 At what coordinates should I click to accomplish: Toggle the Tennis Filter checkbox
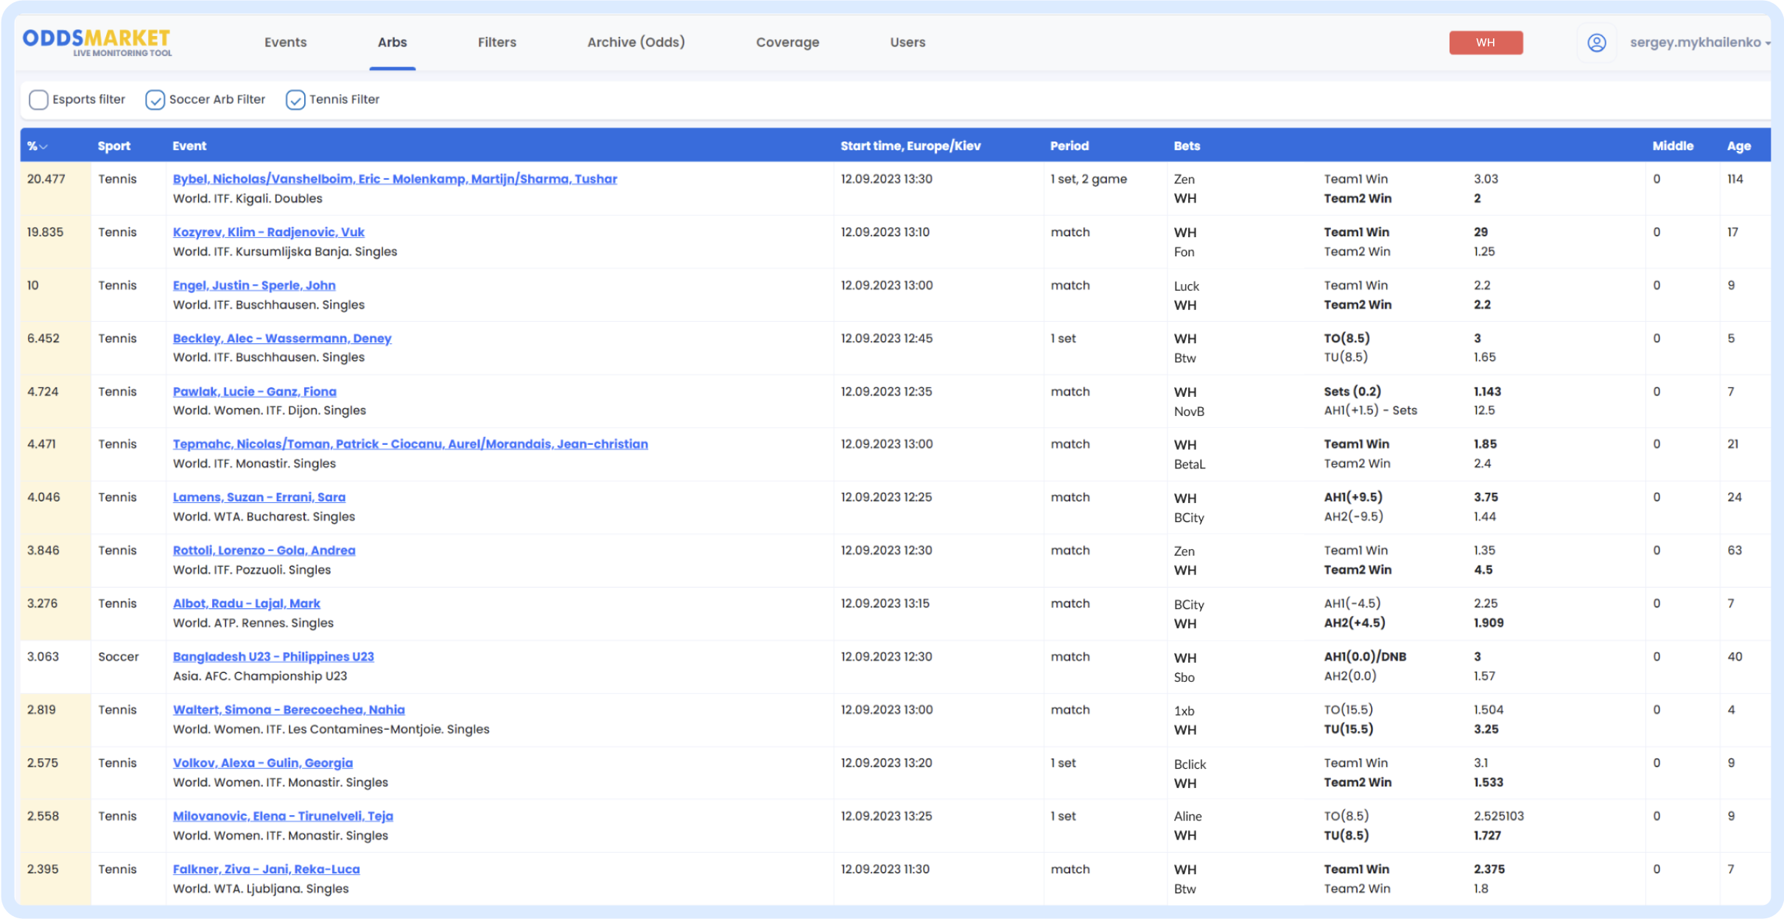click(295, 99)
